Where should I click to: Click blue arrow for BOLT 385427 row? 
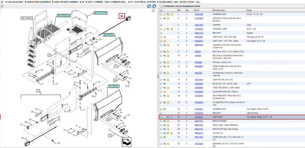164,52
